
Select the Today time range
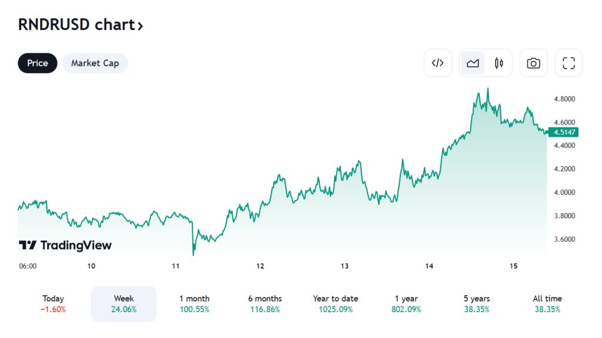pos(53,303)
